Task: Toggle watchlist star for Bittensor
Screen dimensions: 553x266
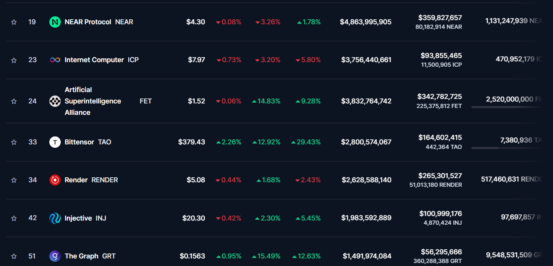Action: click(x=14, y=142)
